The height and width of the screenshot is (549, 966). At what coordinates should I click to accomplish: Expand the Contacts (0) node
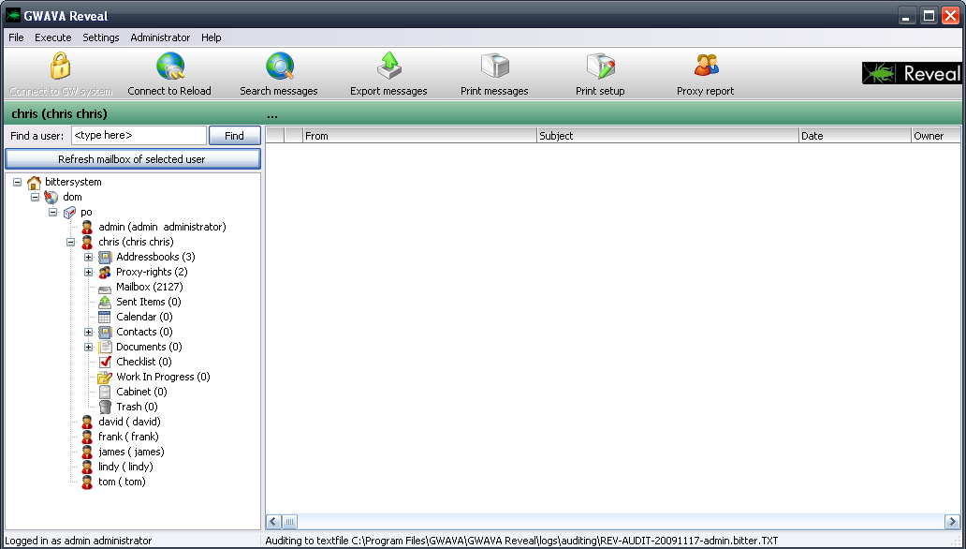[89, 332]
